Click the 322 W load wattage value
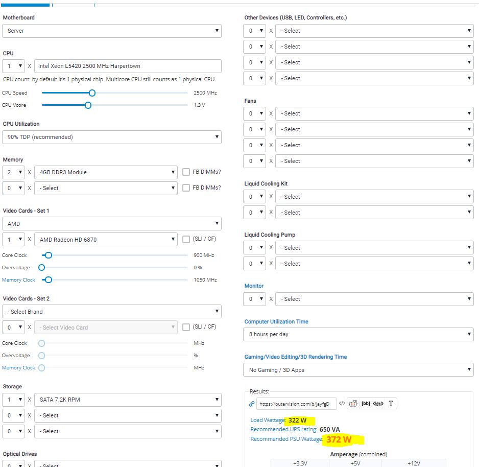 pos(297,420)
